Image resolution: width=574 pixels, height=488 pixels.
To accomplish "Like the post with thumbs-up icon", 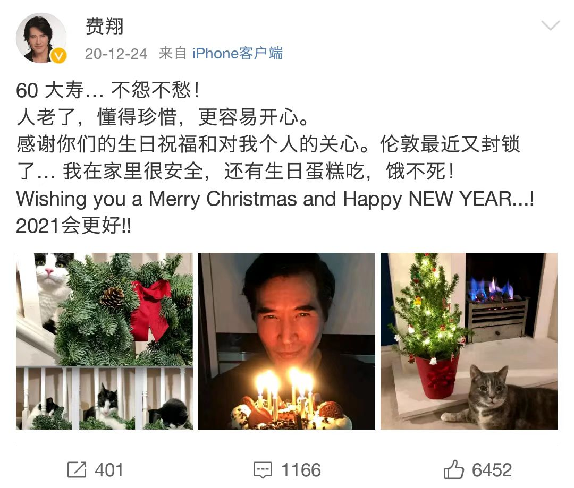I will (453, 469).
